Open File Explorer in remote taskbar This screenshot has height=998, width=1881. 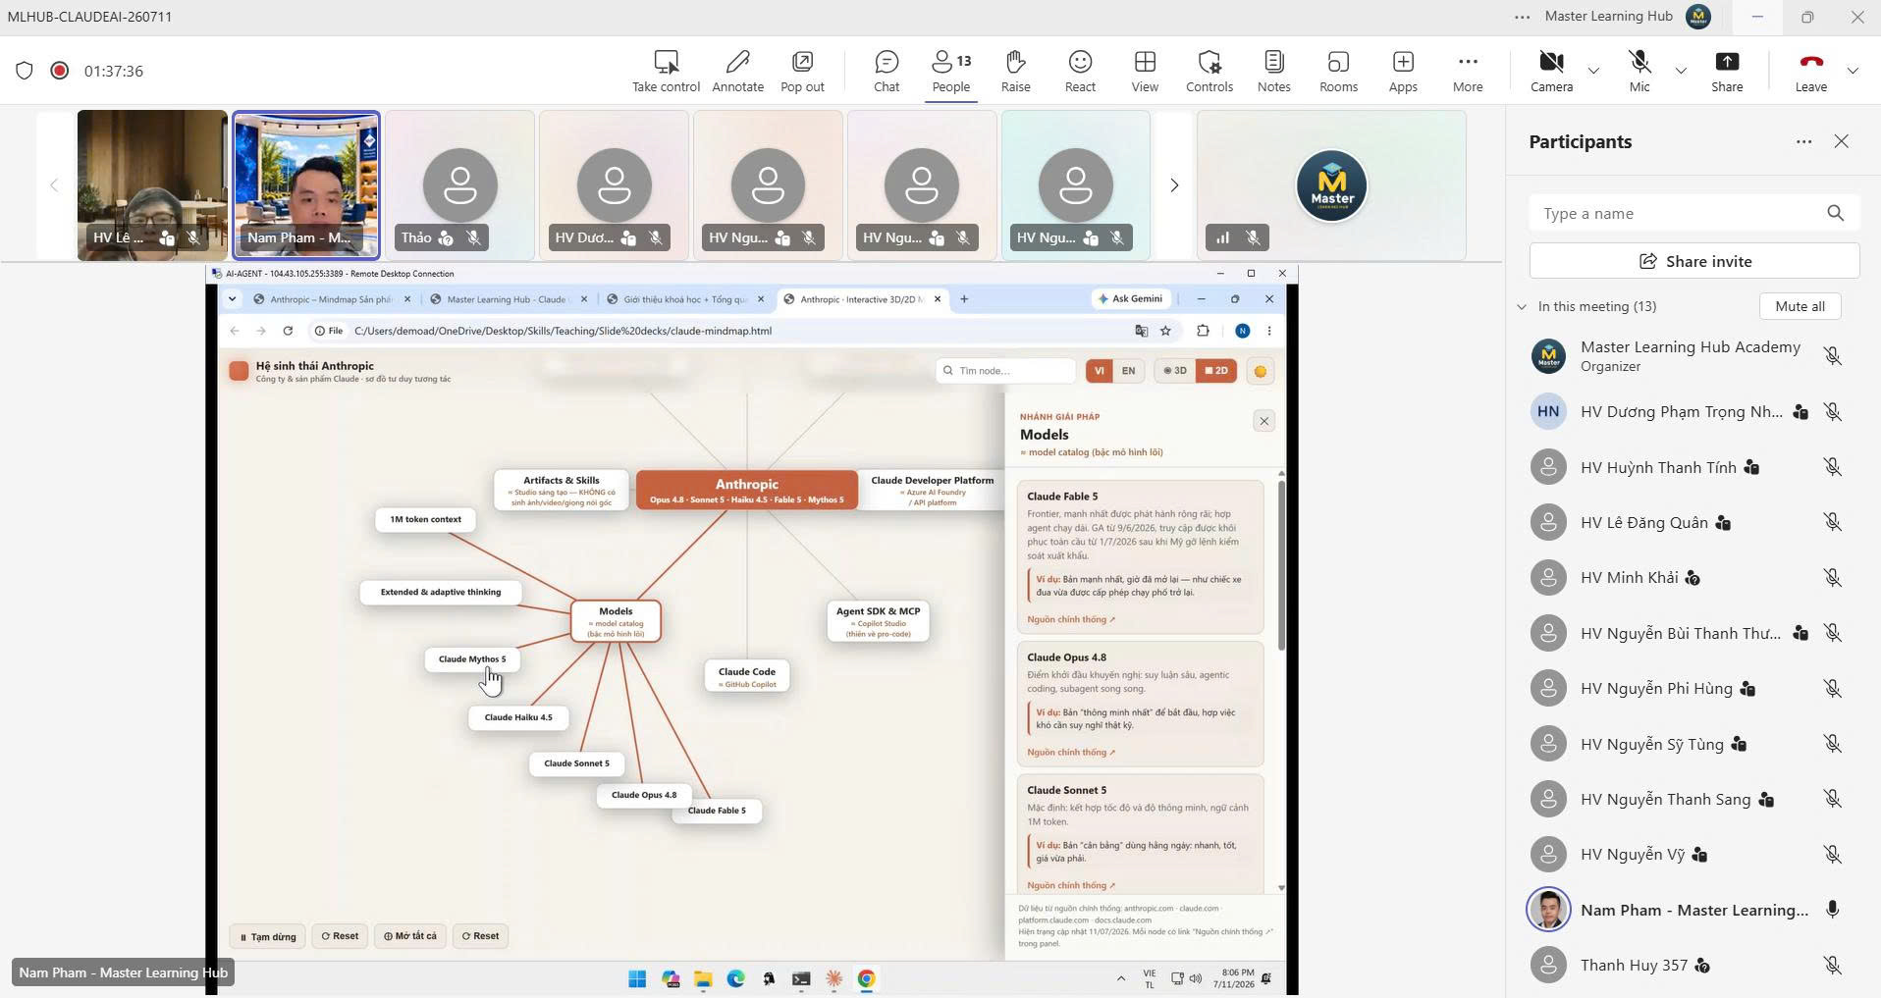[703, 978]
